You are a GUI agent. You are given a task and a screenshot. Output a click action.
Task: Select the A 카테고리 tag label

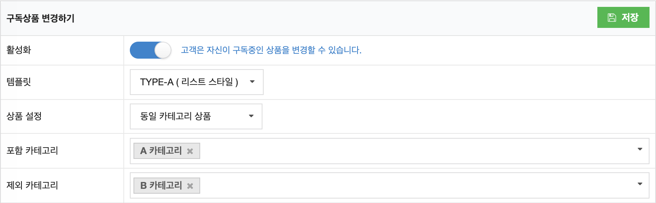[161, 151]
